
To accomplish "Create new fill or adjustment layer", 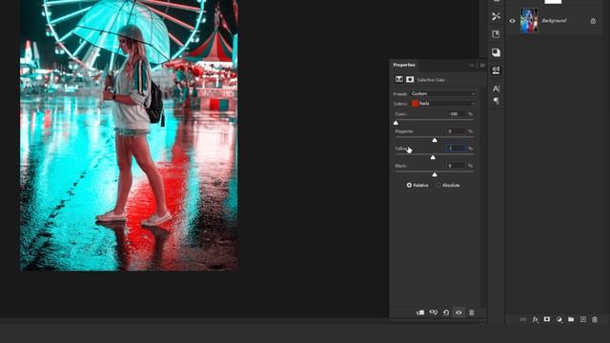I will [559, 320].
